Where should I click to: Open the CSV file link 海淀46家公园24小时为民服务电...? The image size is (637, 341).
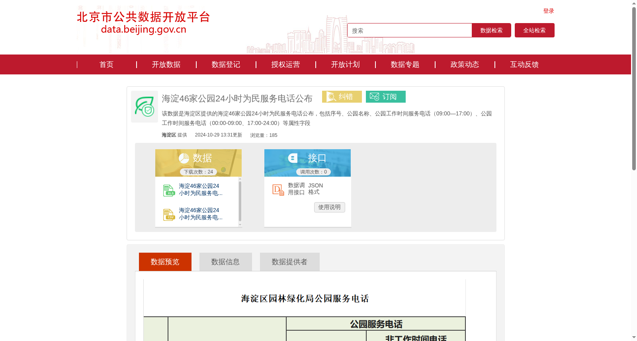pyautogui.click(x=201, y=214)
